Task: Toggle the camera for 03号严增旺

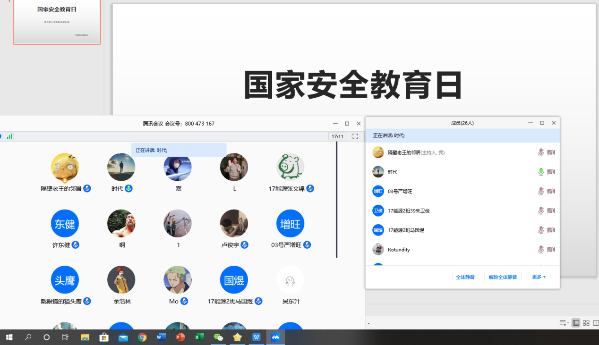Action: (551, 191)
